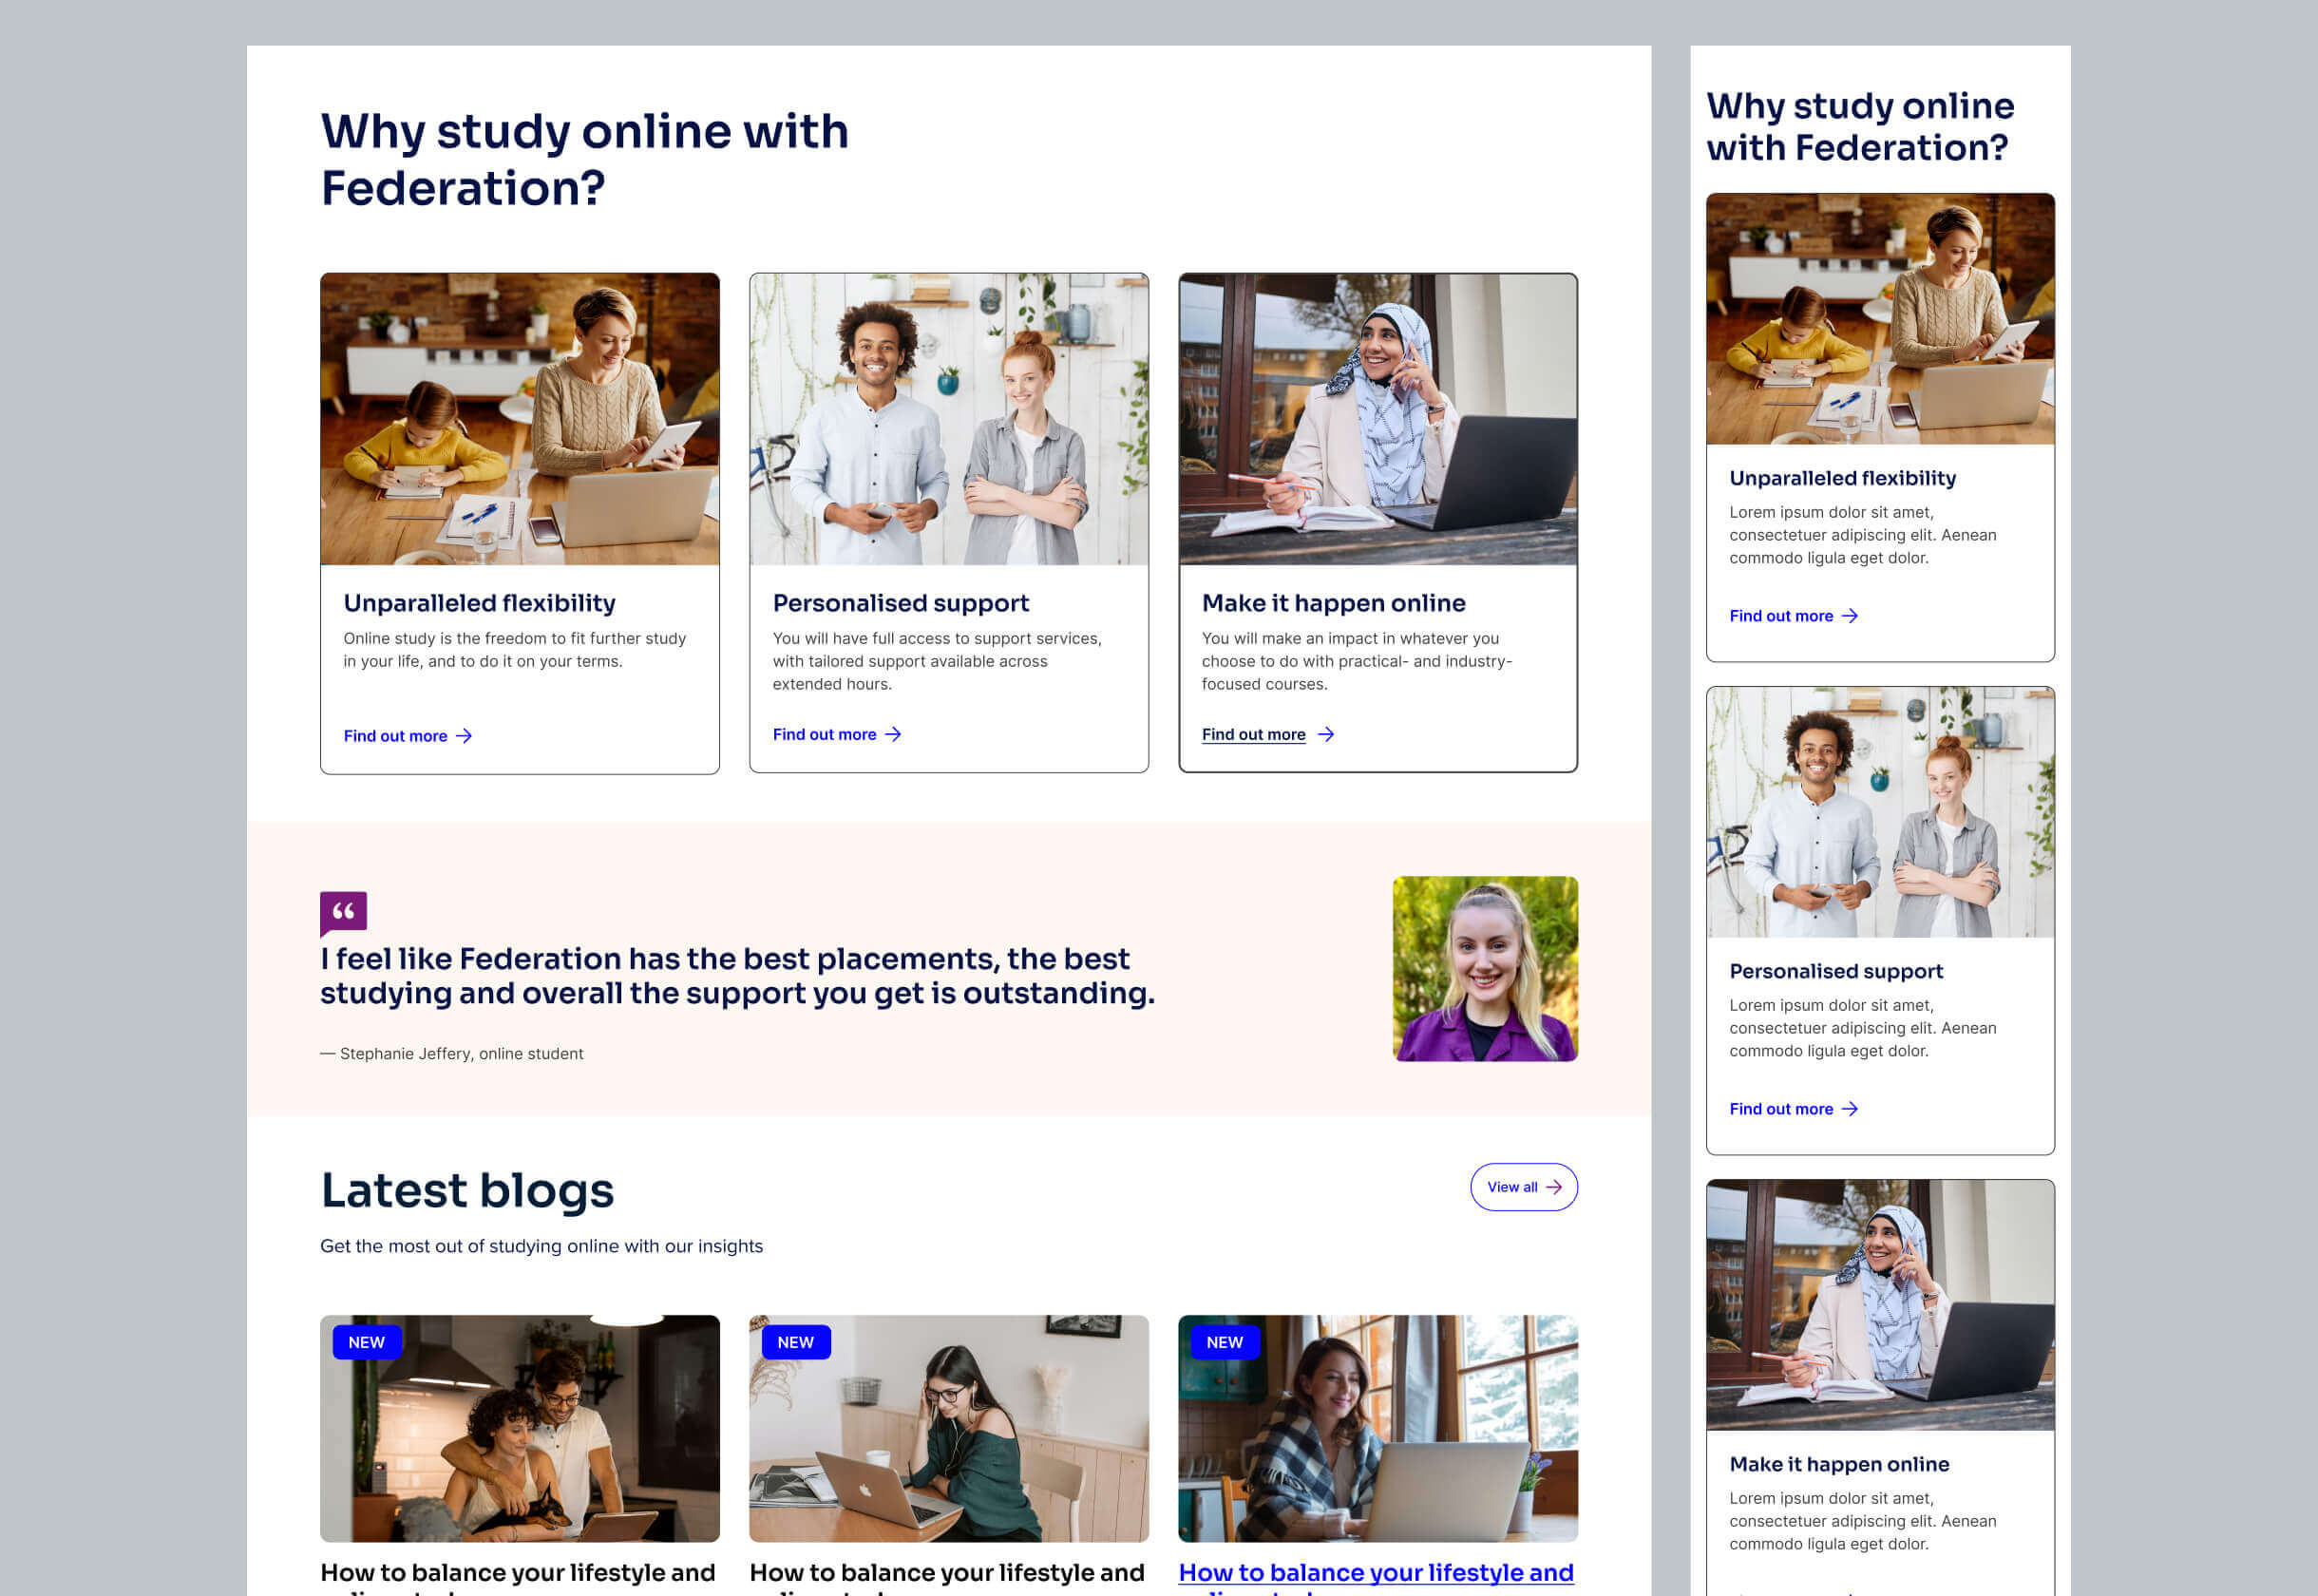This screenshot has height=1596, width=2318.
Task: Open first blog title How to balance your lifestyle
Action: pos(518,1577)
